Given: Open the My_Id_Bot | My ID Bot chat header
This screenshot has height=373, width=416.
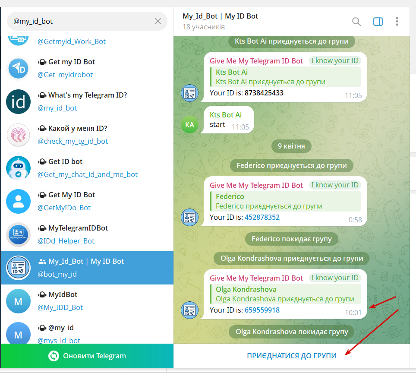Looking at the screenshot, I should tap(220, 16).
